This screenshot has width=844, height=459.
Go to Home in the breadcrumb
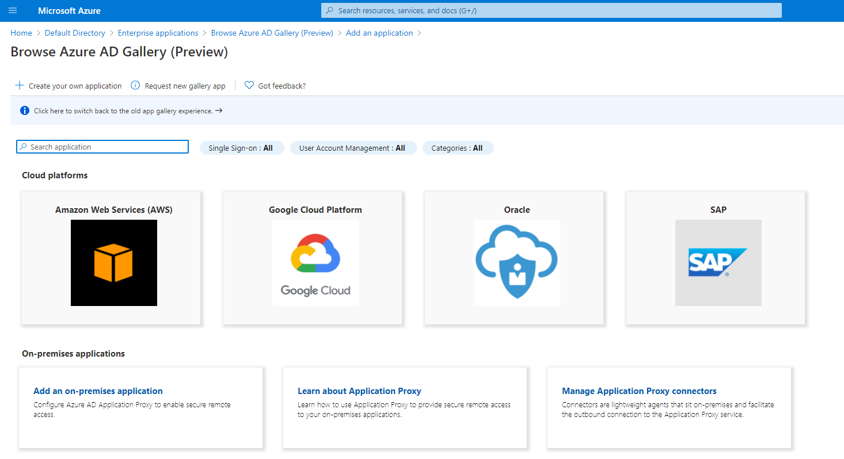[x=21, y=33]
